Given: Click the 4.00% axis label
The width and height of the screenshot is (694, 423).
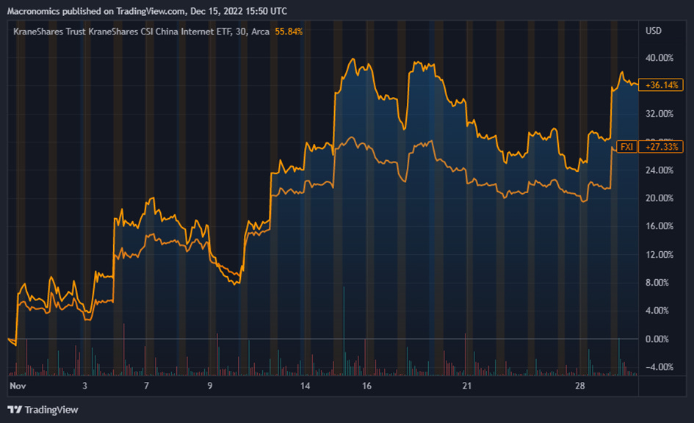Looking at the screenshot, I should click(x=657, y=311).
